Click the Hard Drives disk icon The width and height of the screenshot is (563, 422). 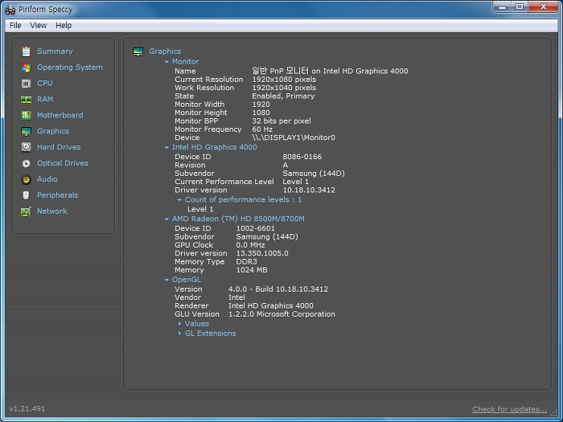(26, 147)
